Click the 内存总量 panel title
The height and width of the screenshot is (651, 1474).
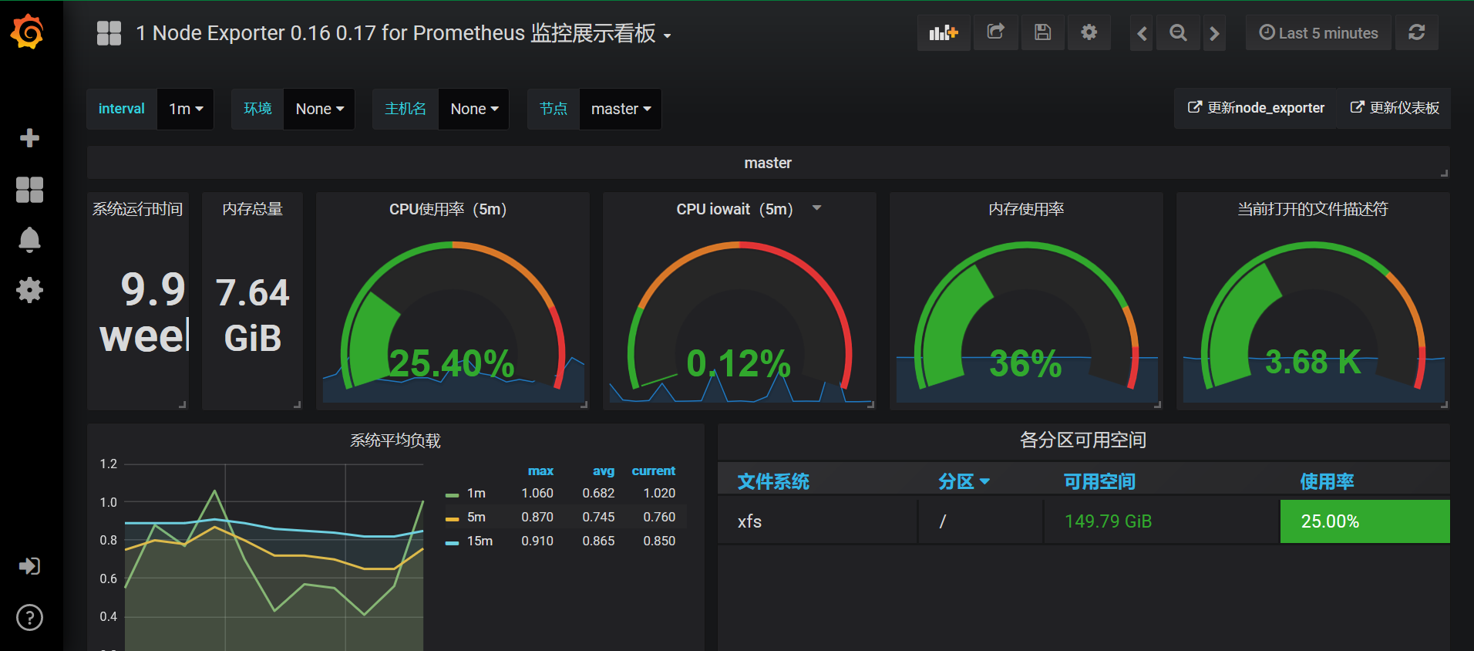[x=253, y=209]
